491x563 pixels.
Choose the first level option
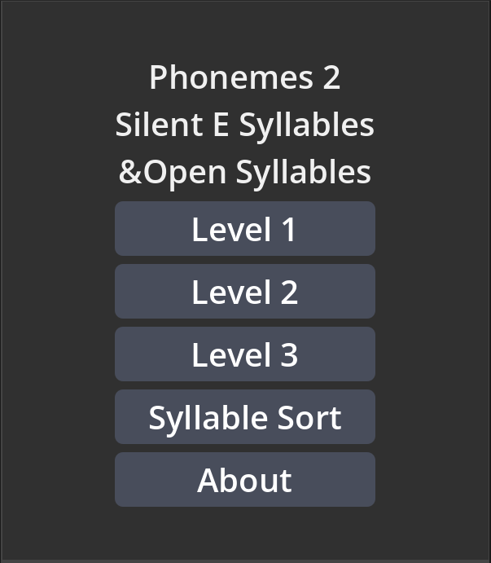[245, 229]
